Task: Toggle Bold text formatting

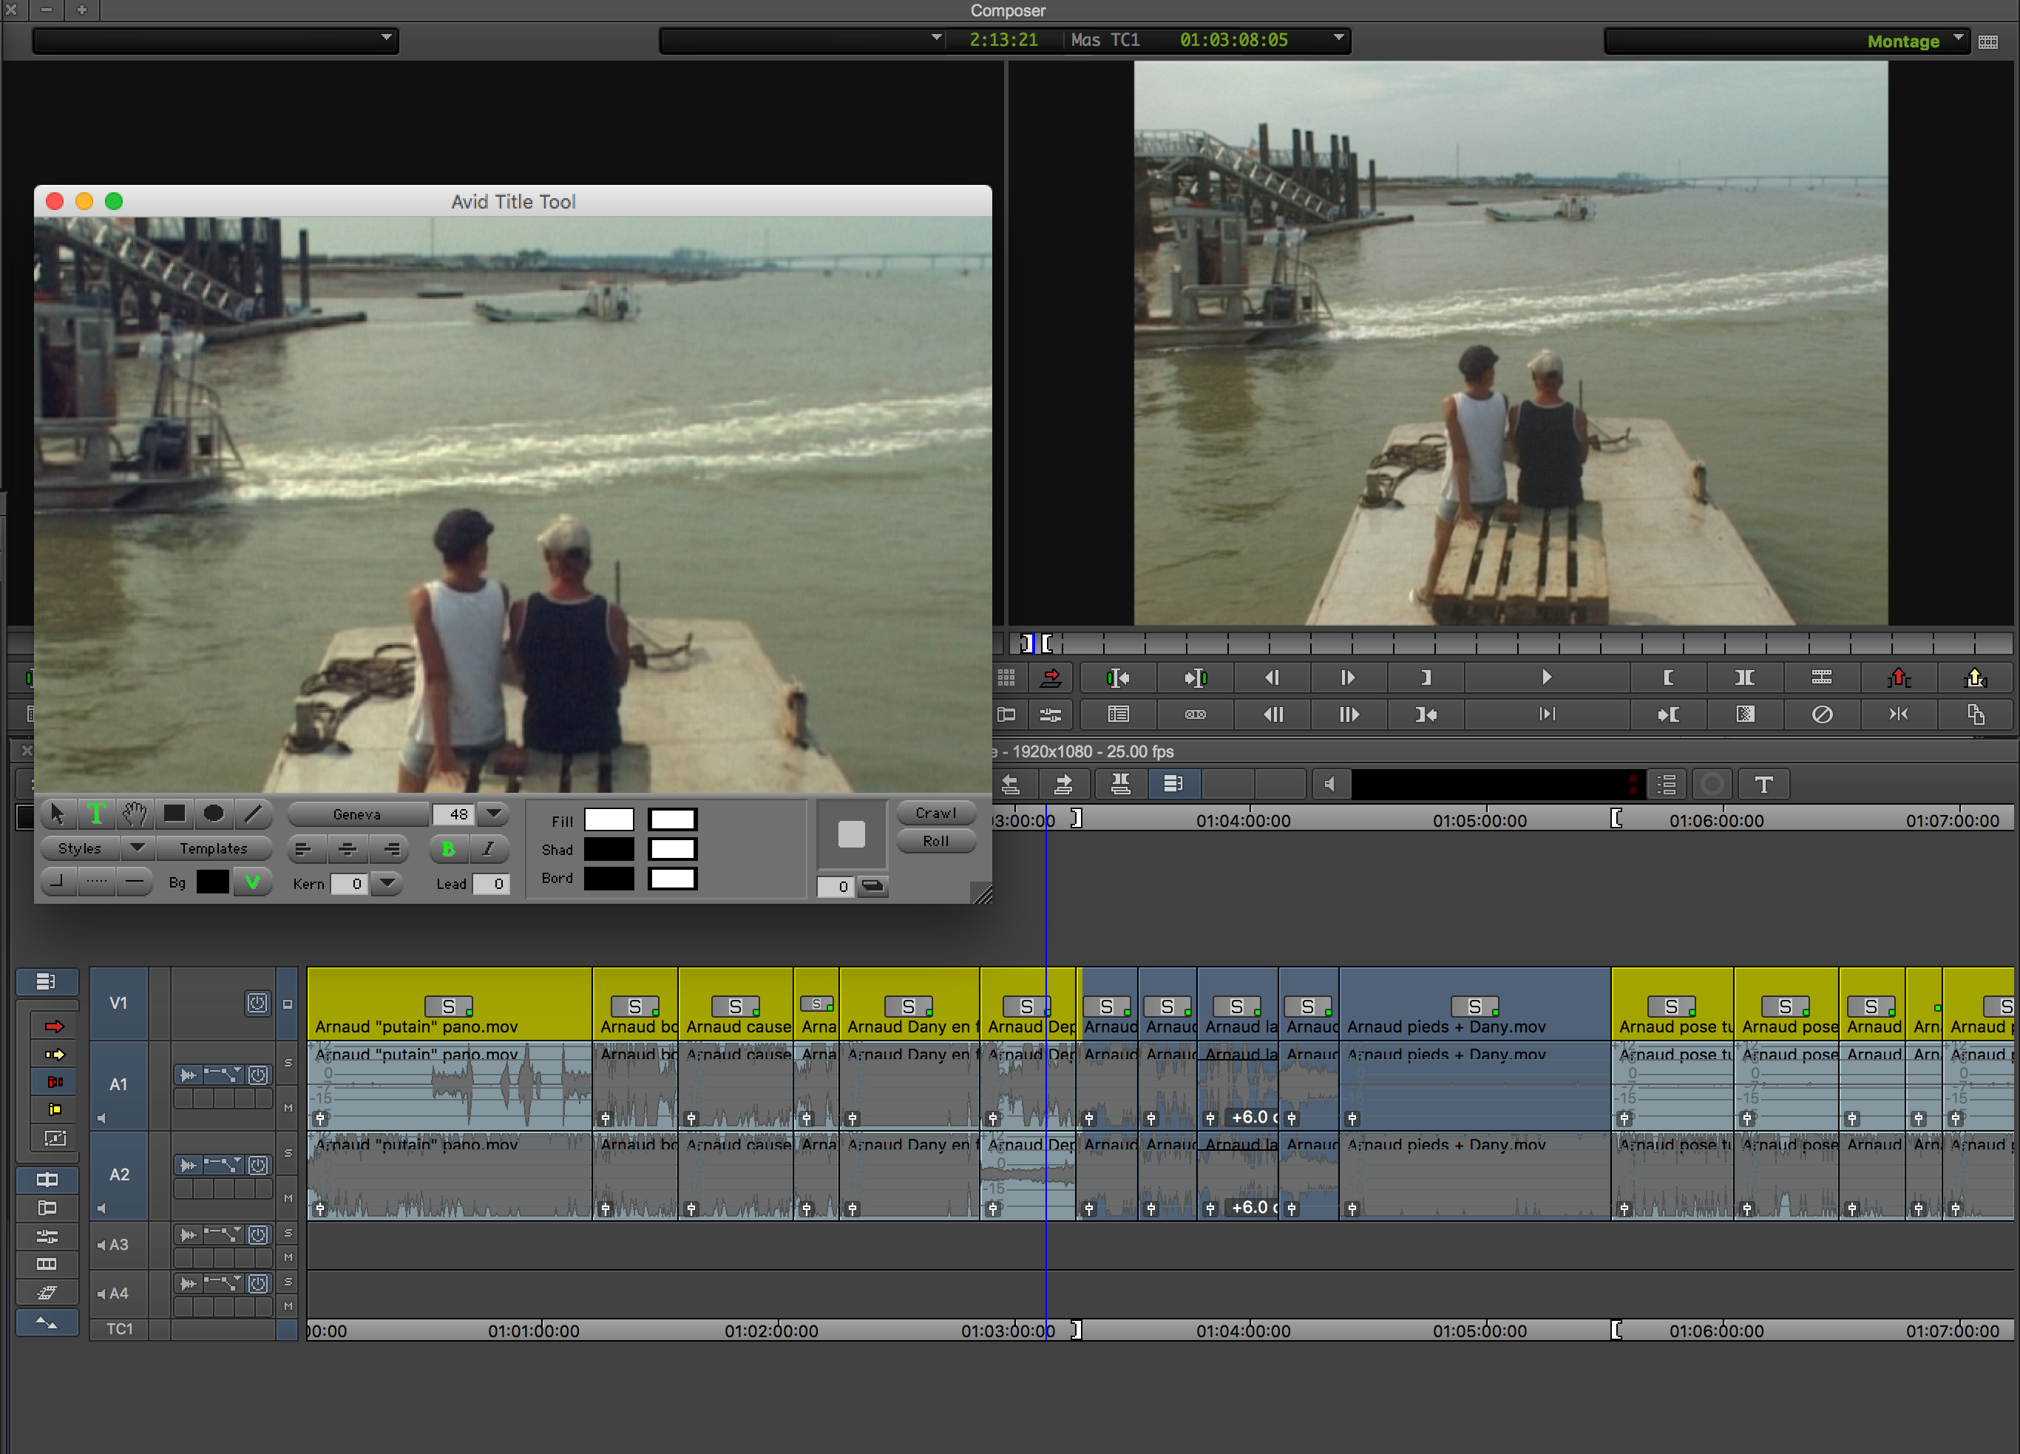Action: point(448,849)
